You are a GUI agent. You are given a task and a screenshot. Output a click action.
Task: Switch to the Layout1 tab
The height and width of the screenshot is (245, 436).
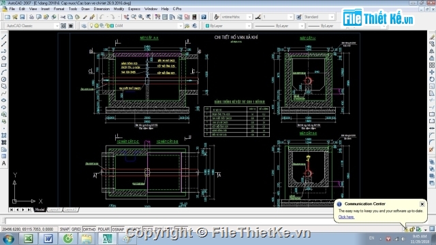pyautogui.click(x=54, y=210)
